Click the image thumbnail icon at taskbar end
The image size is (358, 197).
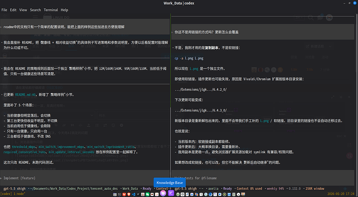pos(243,194)
